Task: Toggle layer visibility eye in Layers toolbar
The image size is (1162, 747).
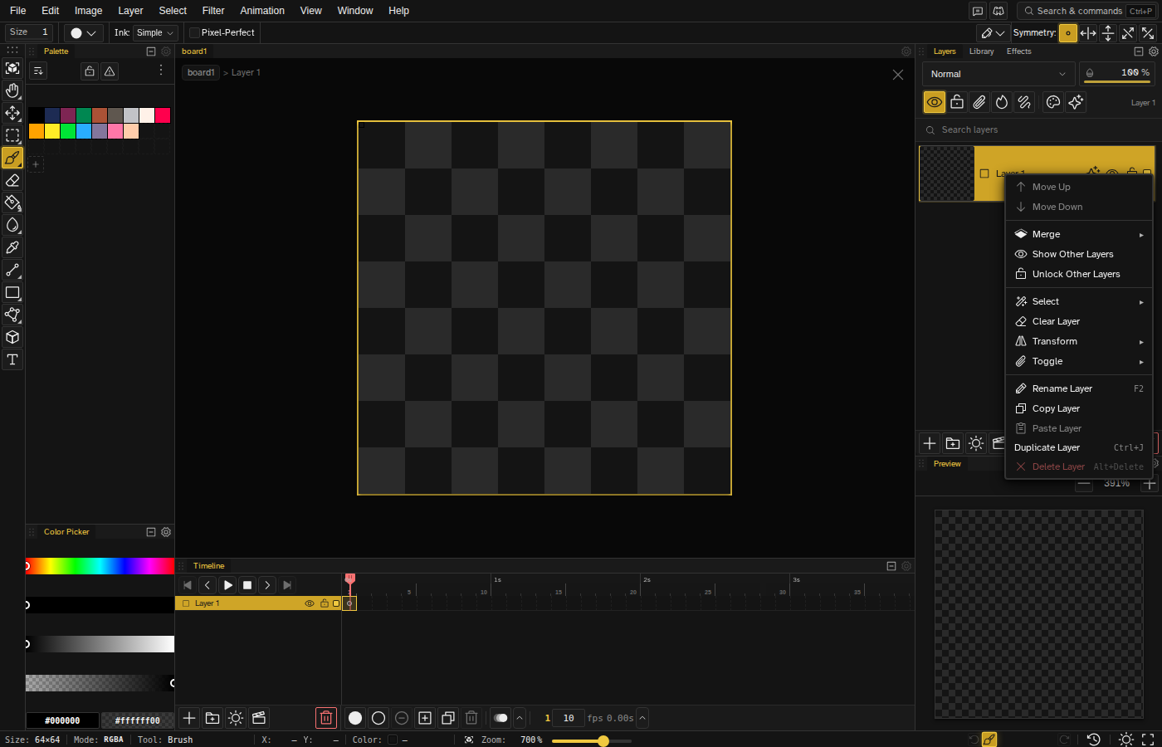Action: click(x=935, y=102)
